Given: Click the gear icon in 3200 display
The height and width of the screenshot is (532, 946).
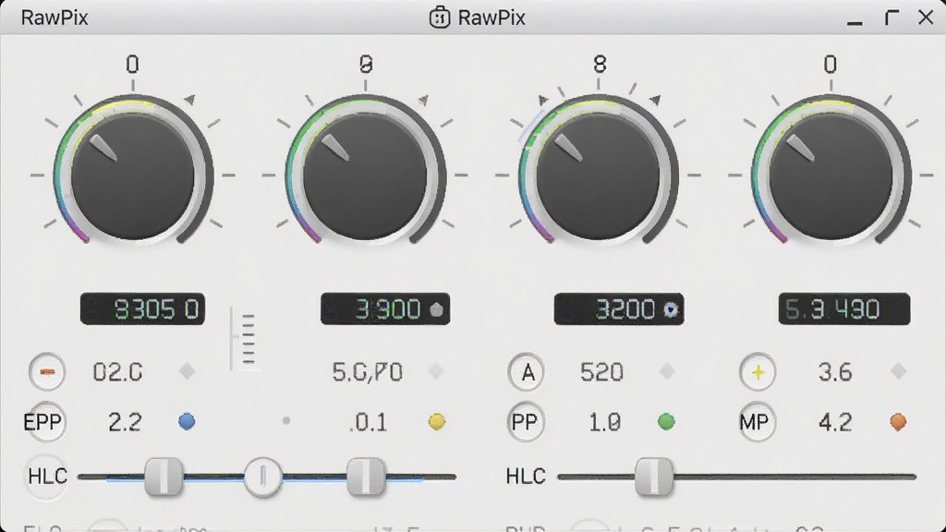Looking at the screenshot, I should [671, 309].
